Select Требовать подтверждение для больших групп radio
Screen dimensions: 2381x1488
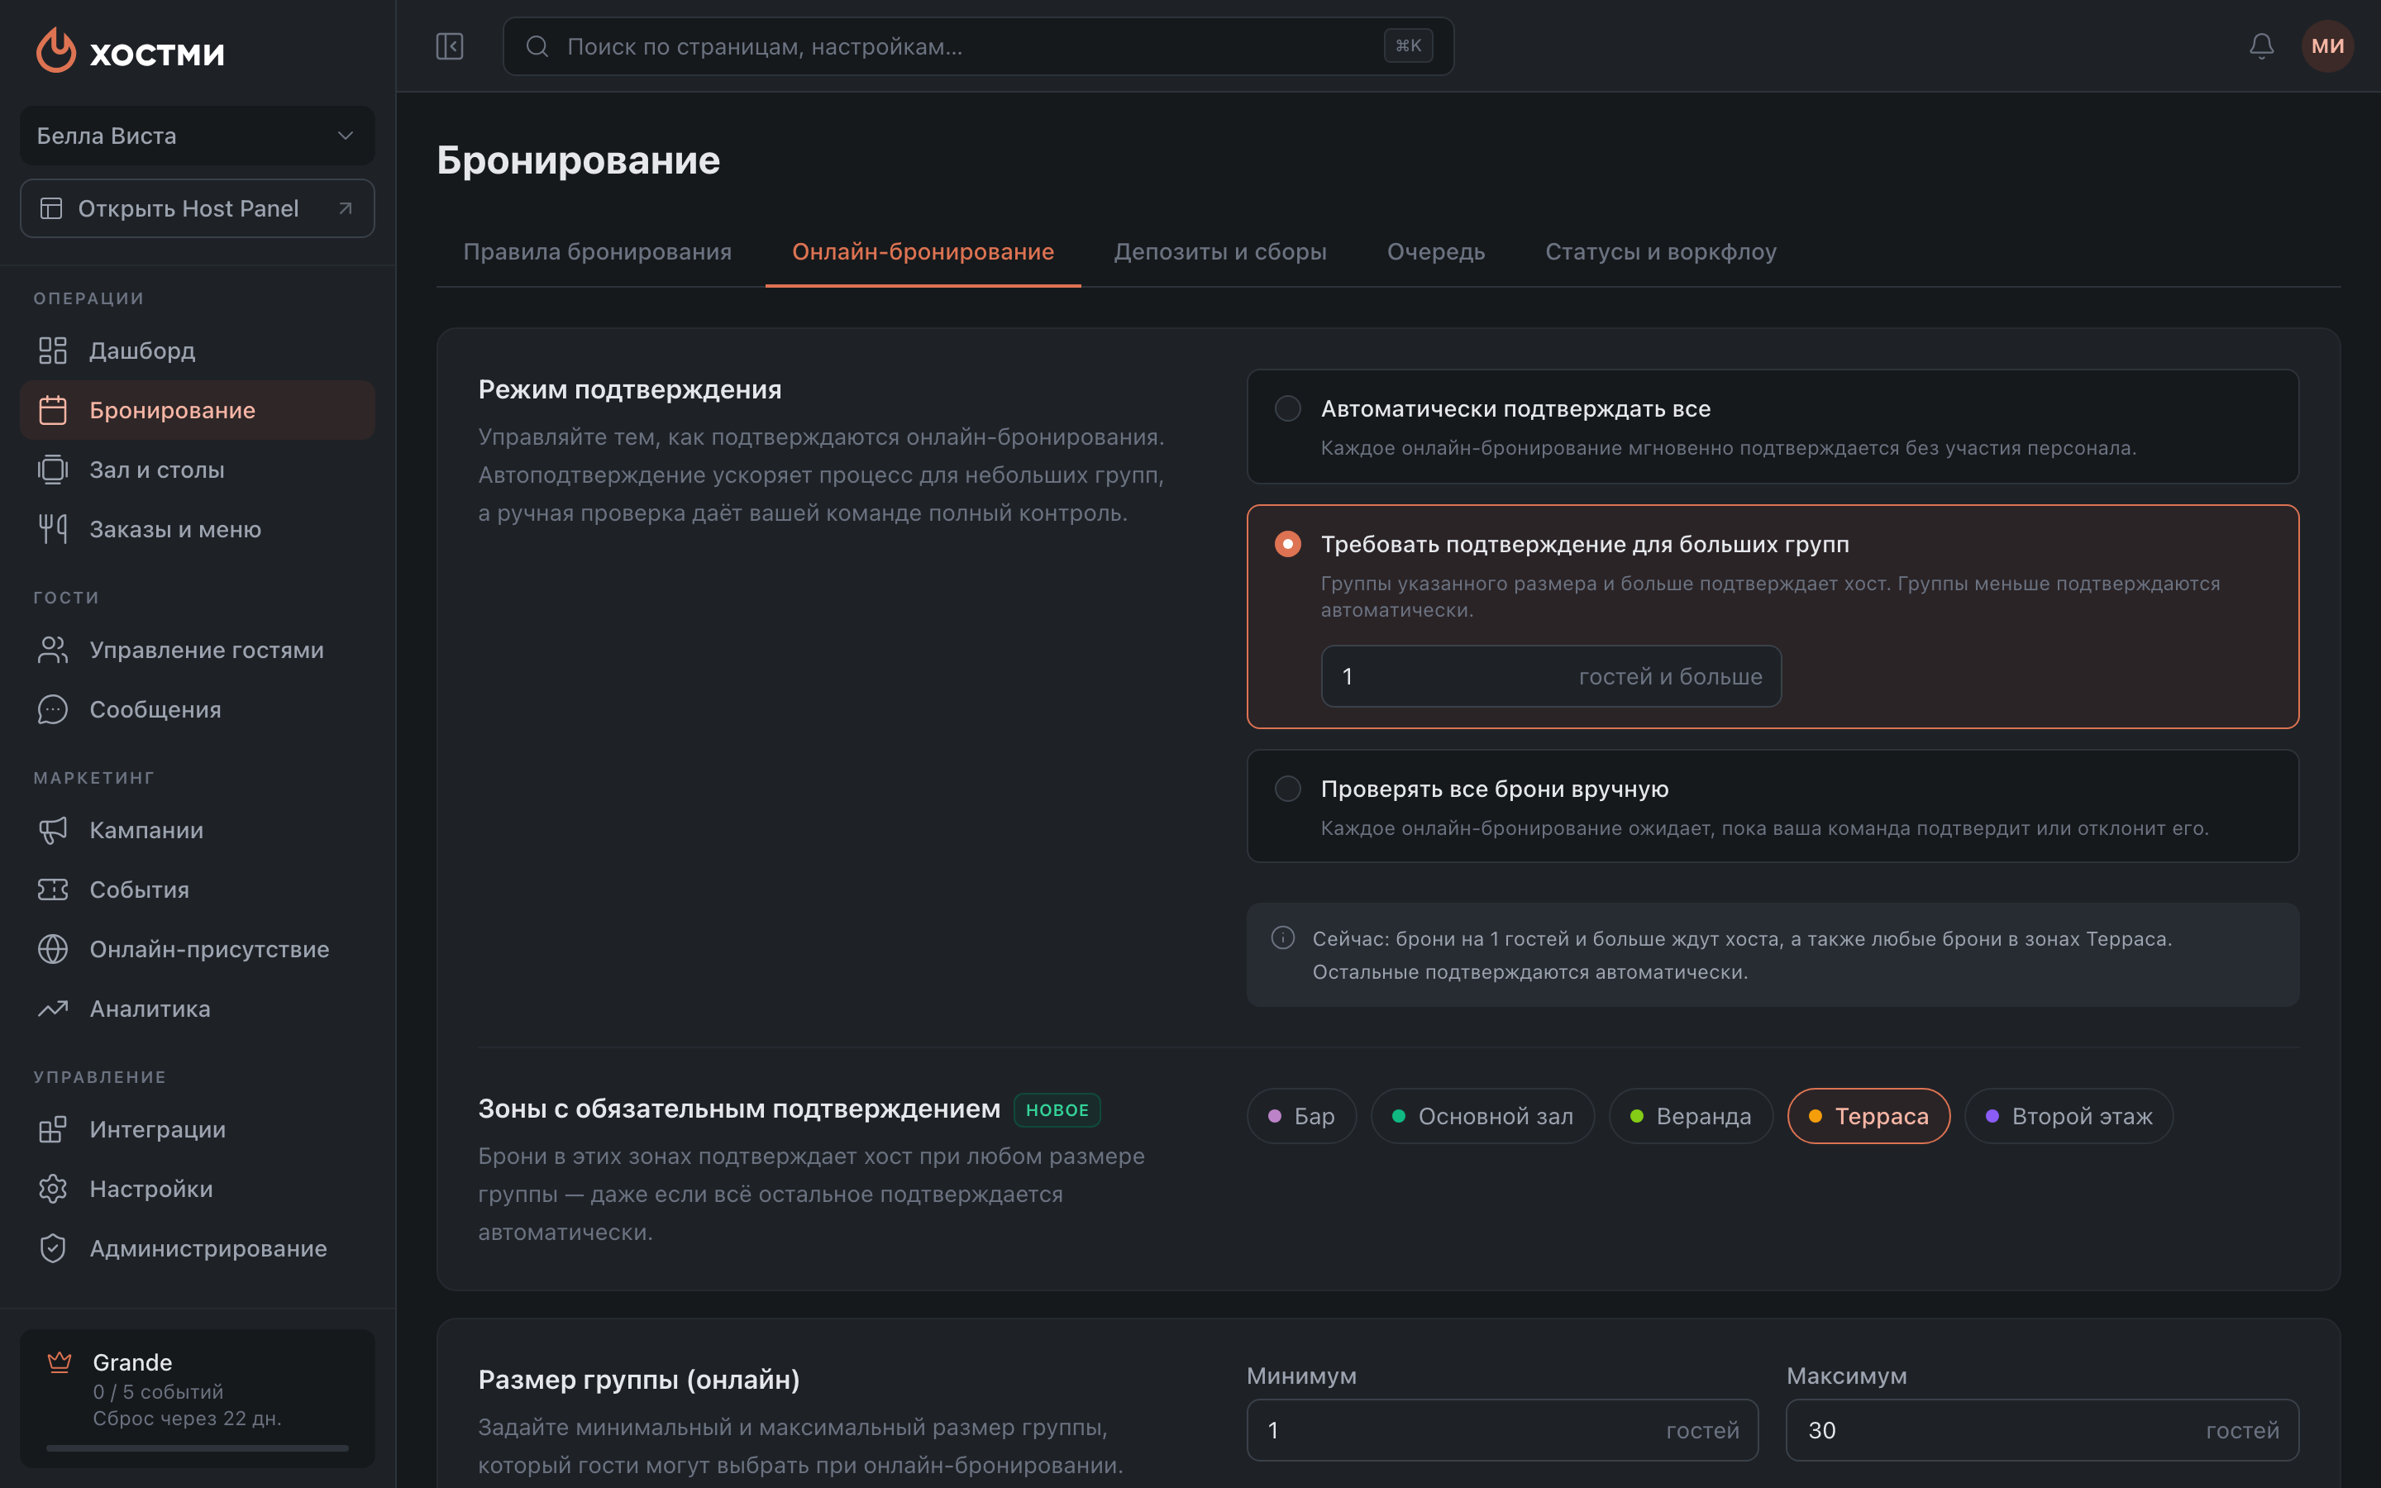(x=1288, y=544)
